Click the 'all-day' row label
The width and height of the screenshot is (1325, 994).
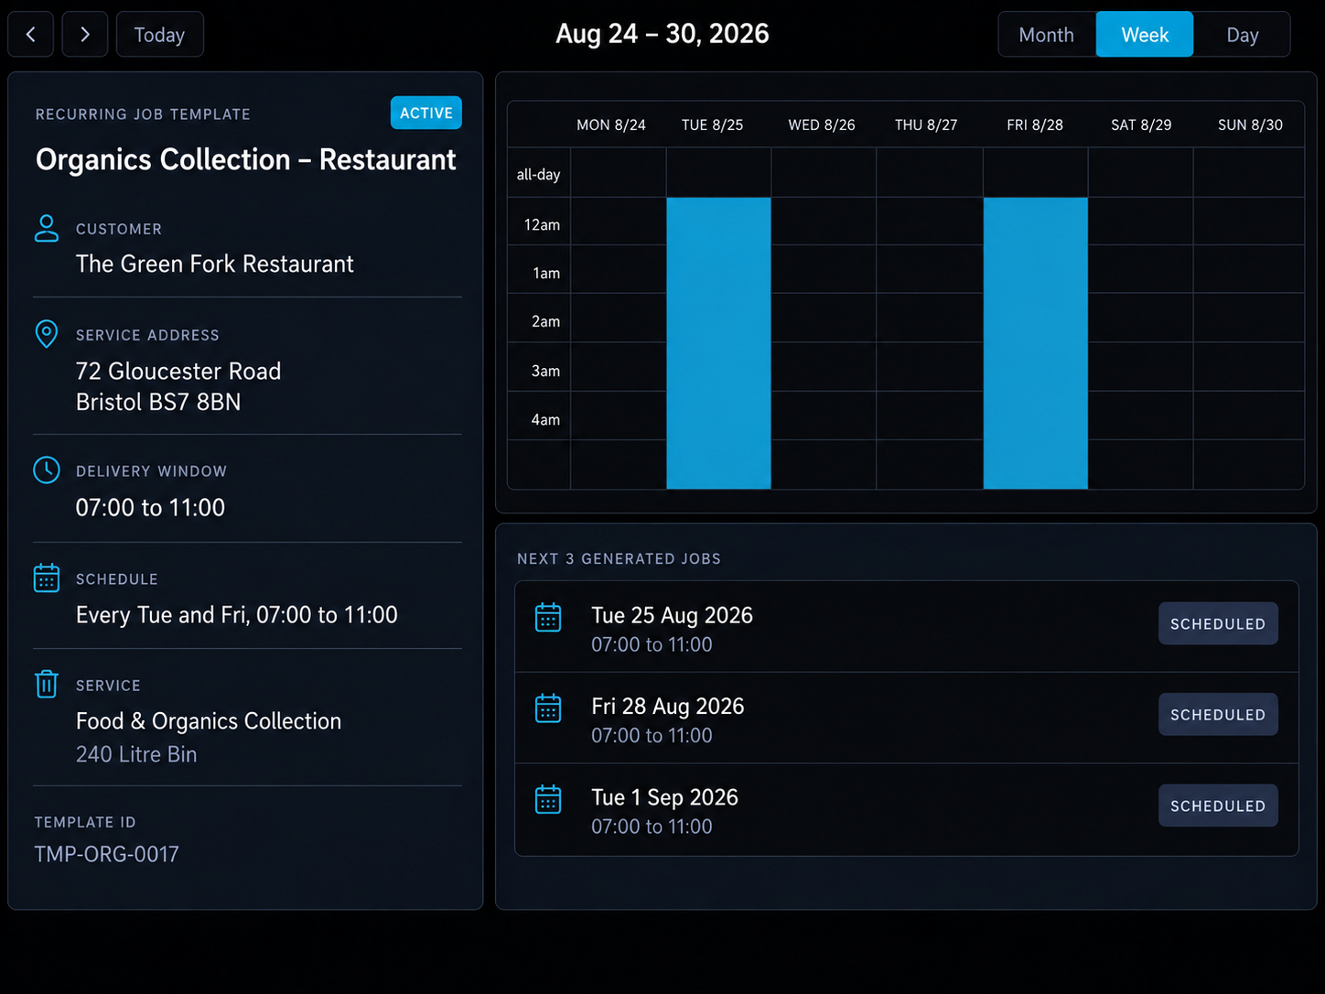click(x=538, y=174)
